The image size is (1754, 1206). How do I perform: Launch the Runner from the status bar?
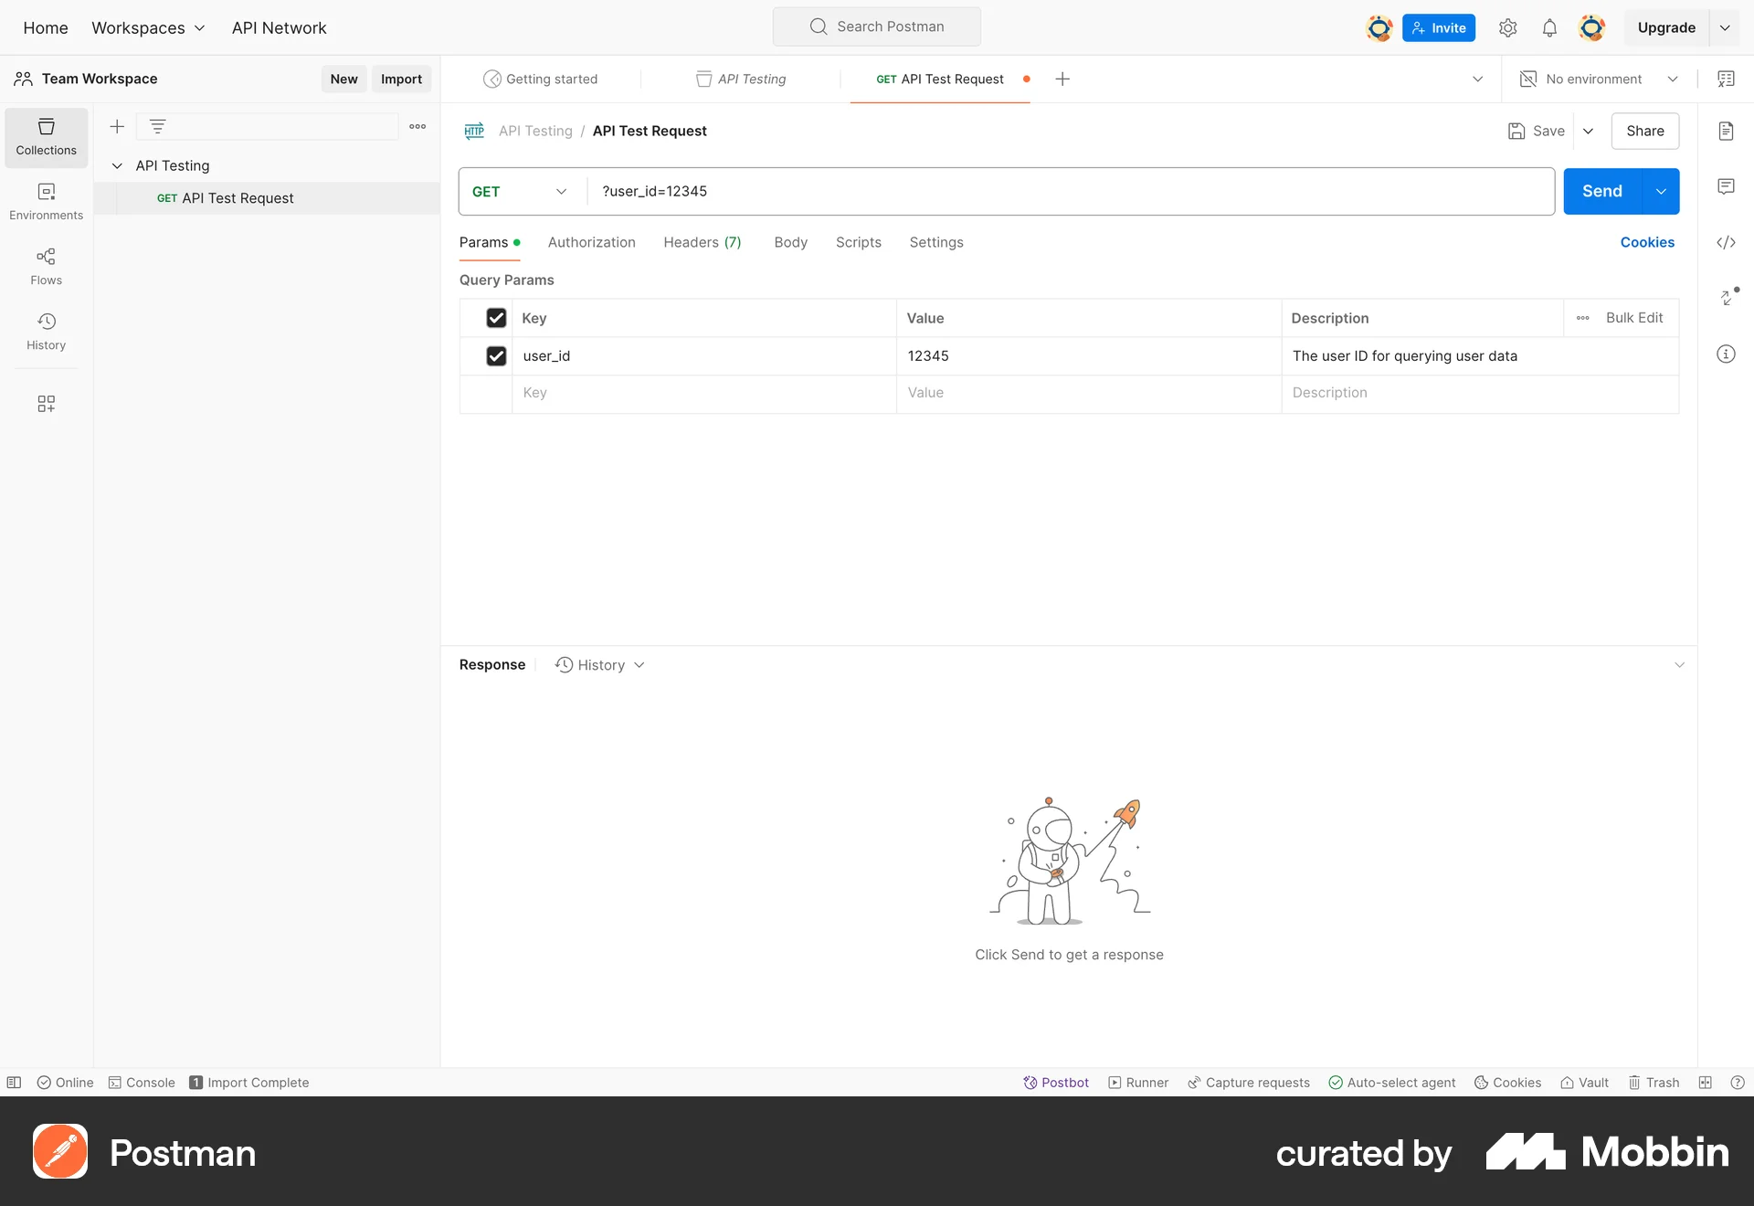1138,1082
